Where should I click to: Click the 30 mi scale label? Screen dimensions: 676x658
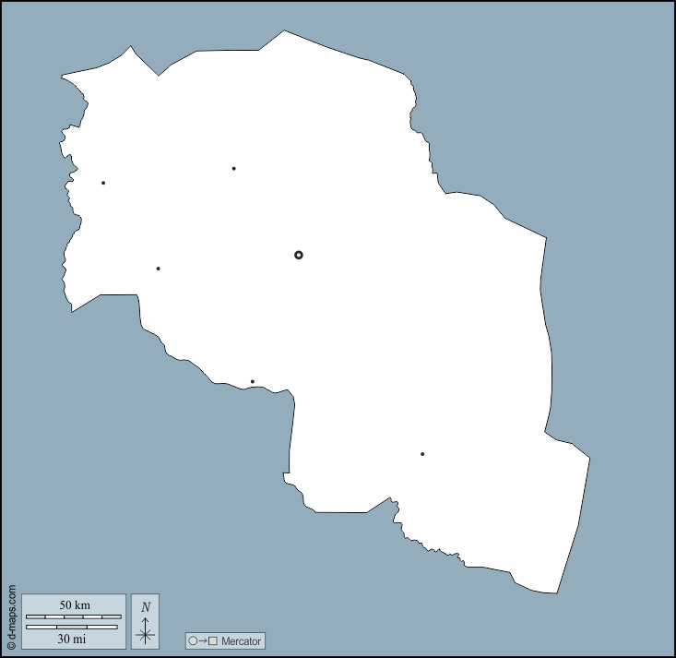tap(75, 638)
